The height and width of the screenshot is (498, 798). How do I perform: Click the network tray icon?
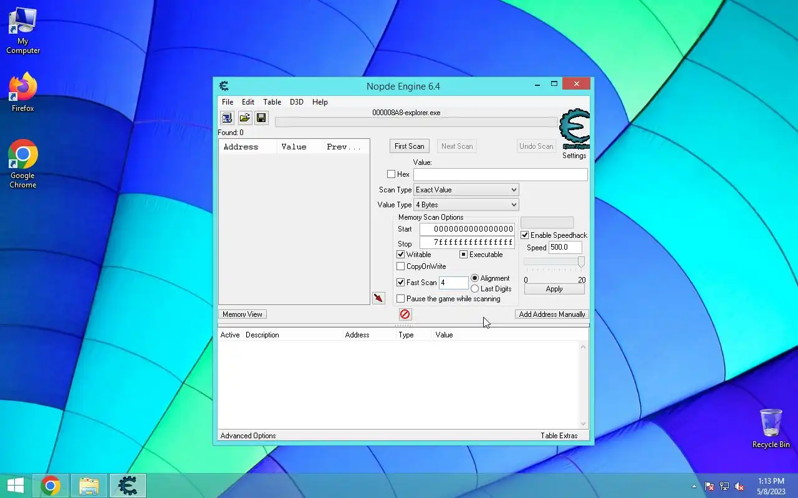click(724, 486)
